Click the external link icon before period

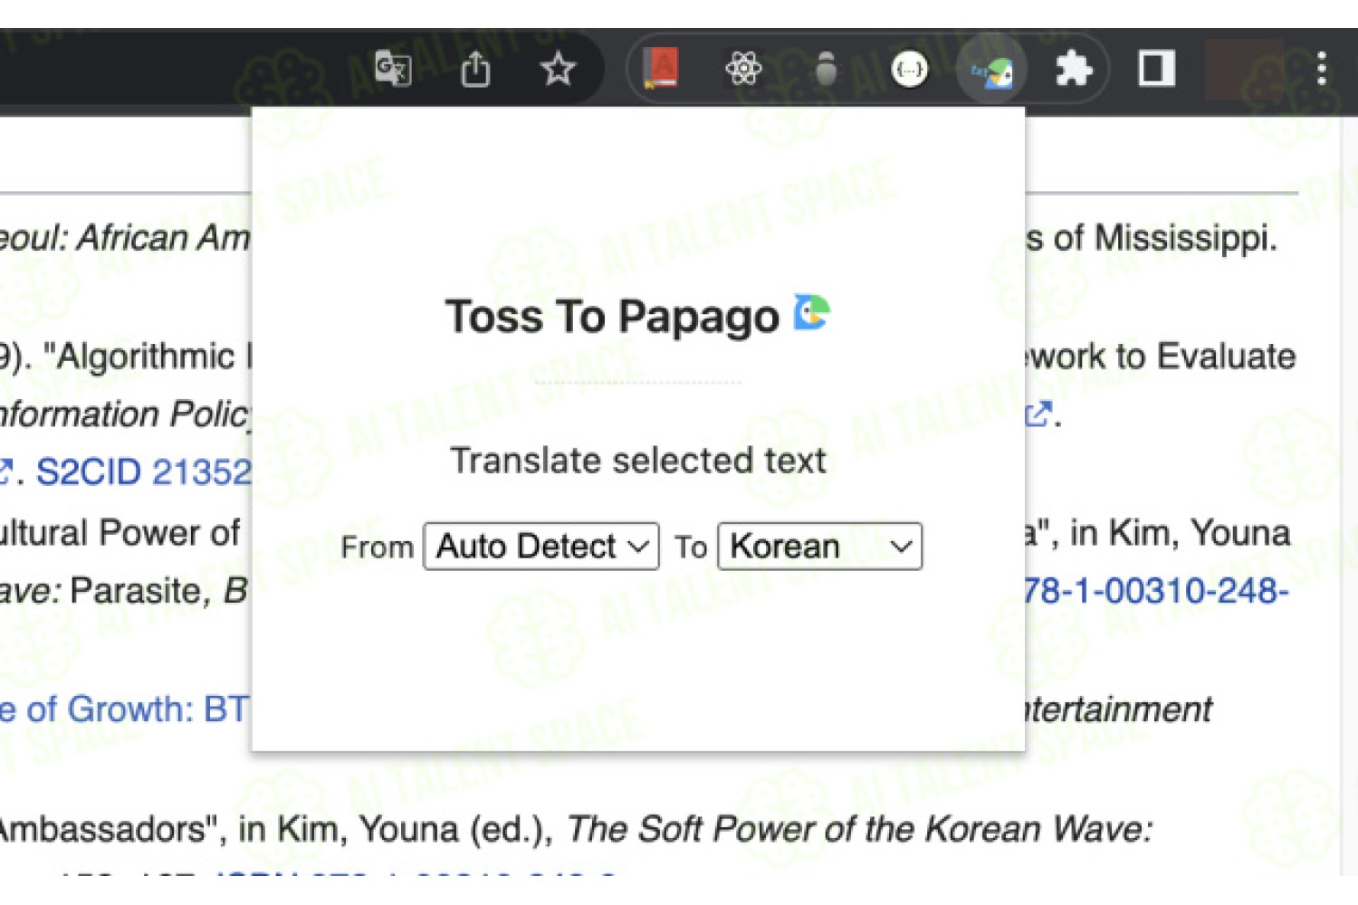pyautogui.click(x=1038, y=414)
